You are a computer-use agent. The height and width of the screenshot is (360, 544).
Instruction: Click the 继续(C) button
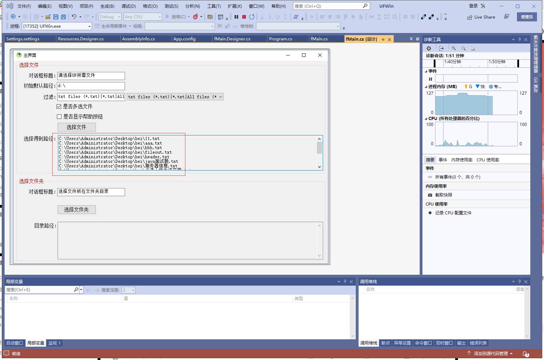[x=176, y=16]
